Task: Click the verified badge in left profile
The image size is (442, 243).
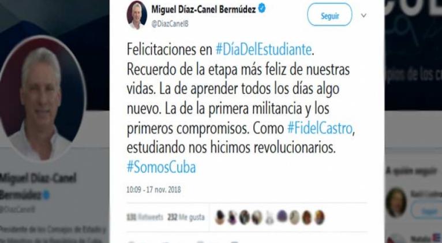Action: coord(46,195)
